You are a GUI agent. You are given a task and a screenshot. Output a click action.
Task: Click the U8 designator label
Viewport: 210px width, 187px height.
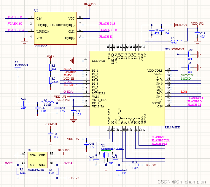[36, 10]
